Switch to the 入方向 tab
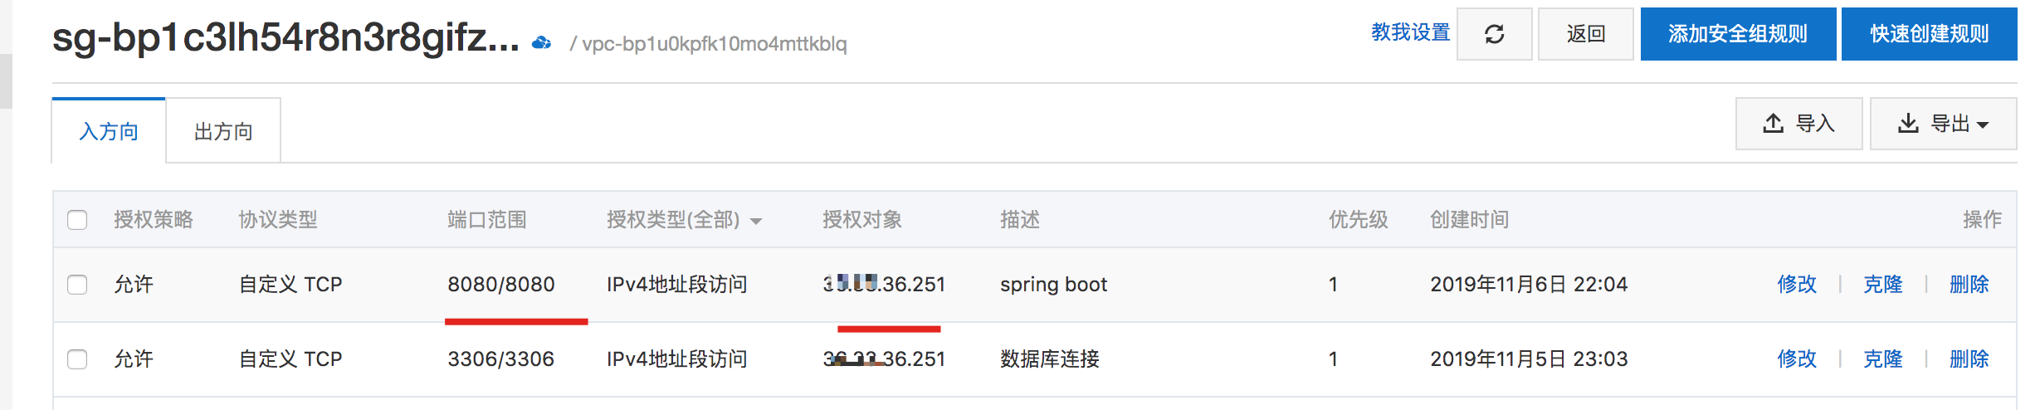This screenshot has width=2040, height=410. [109, 131]
